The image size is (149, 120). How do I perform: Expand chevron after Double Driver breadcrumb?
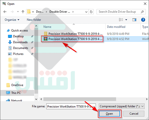73,12
